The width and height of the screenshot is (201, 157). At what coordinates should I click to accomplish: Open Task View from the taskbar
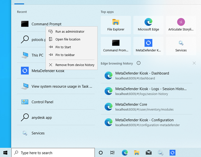point(112,152)
